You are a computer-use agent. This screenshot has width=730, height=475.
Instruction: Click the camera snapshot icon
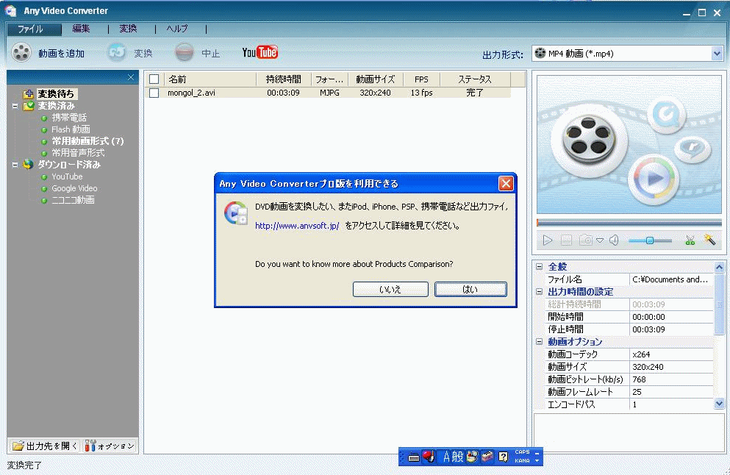point(586,240)
